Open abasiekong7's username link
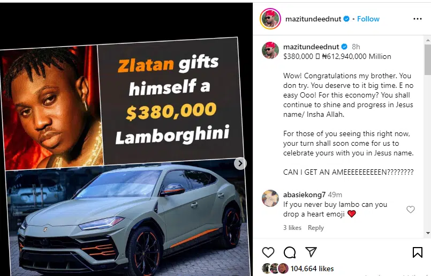This screenshot has width=431, height=276. [x=304, y=195]
